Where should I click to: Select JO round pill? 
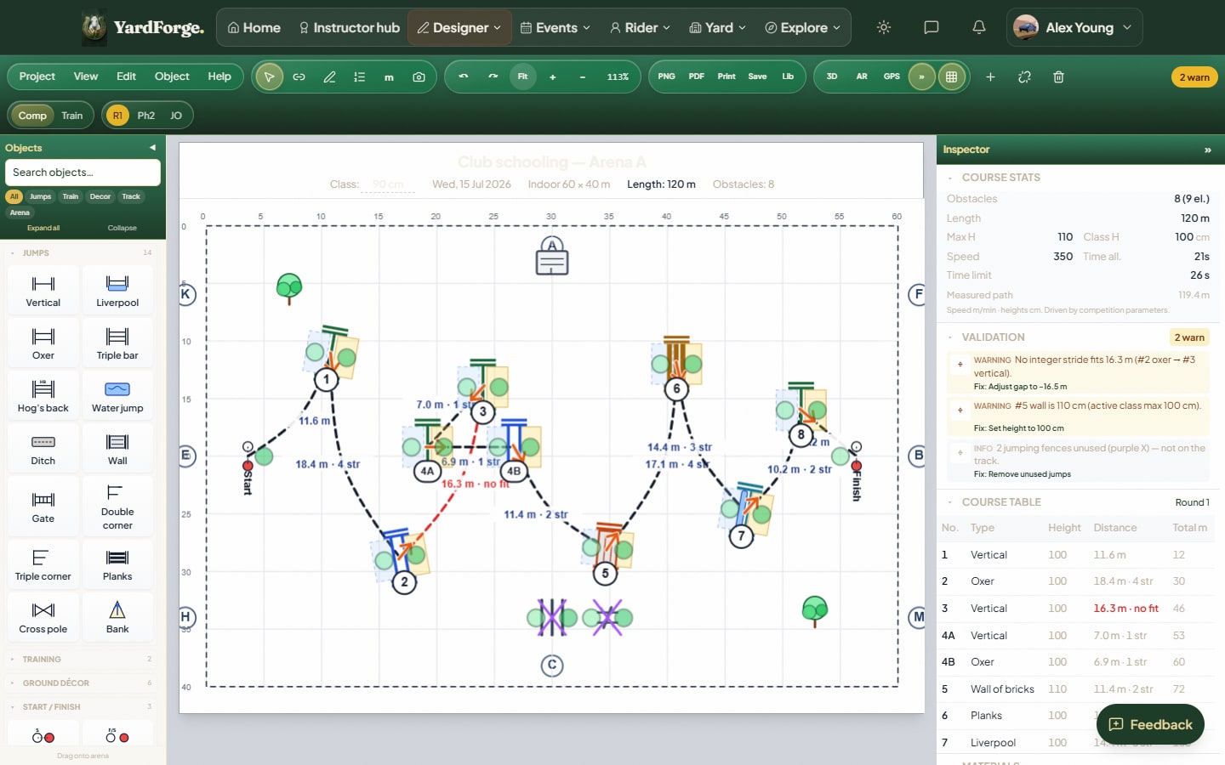click(176, 116)
